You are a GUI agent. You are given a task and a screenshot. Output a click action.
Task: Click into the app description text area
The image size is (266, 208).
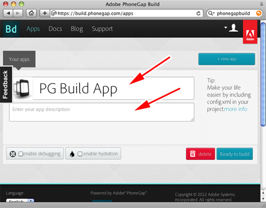[102, 112]
